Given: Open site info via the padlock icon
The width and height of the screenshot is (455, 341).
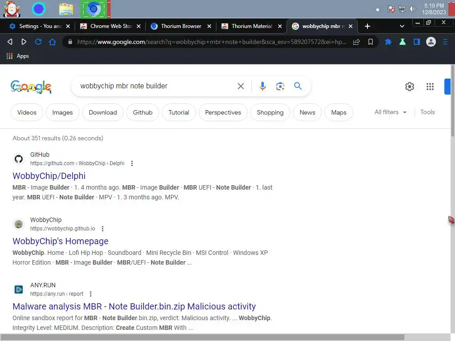Looking at the screenshot, I should [x=70, y=42].
